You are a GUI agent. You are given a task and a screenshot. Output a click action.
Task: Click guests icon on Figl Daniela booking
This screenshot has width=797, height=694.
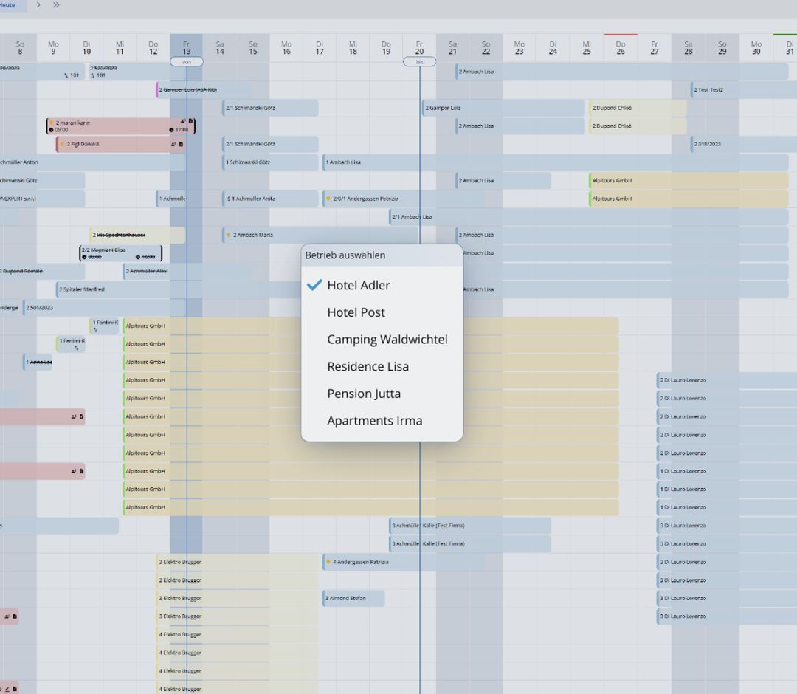point(174,145)
